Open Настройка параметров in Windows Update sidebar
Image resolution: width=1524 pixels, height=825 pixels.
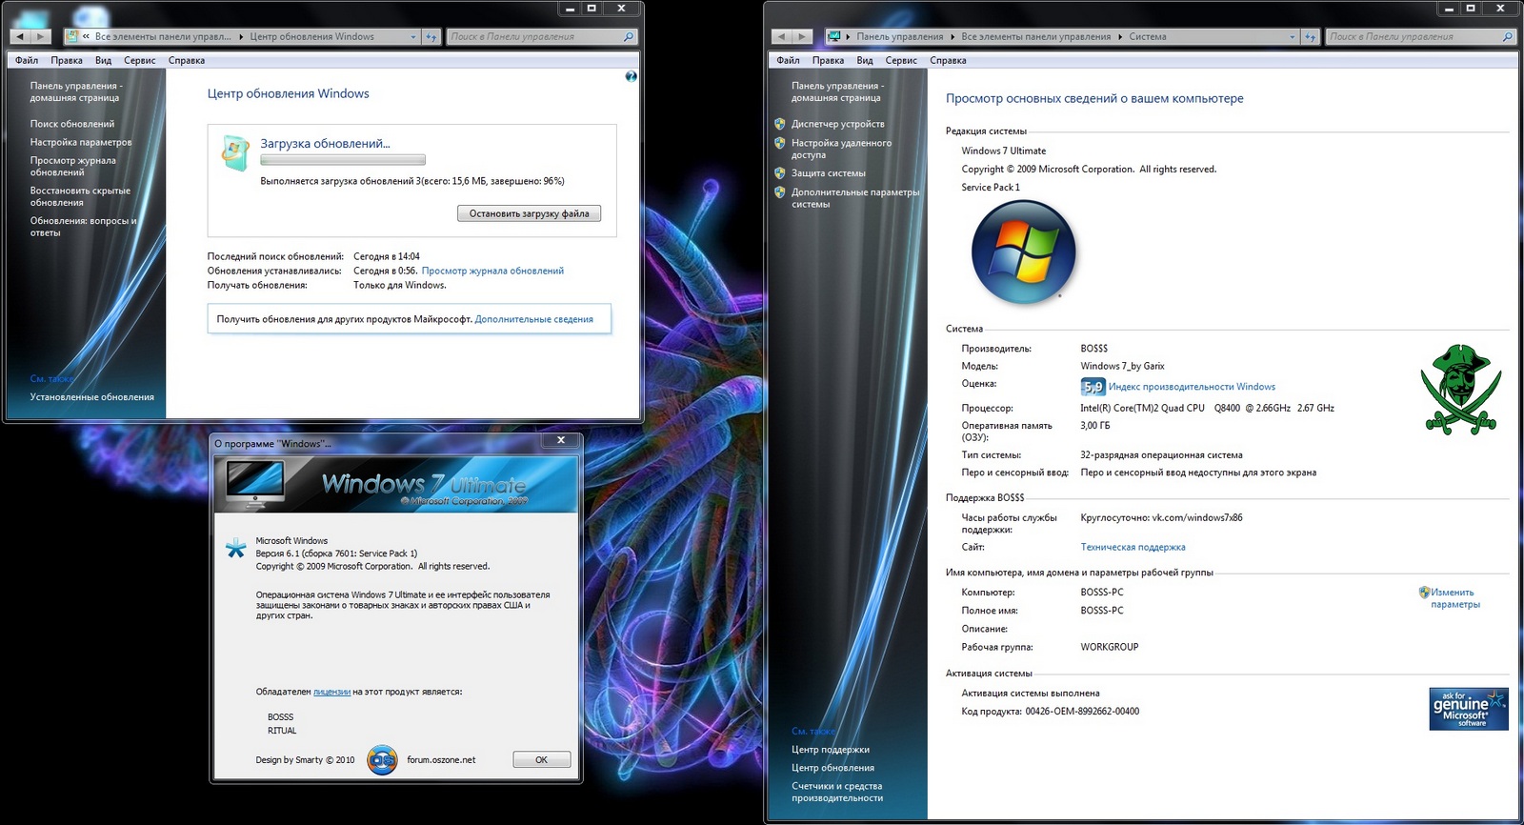click(x=81, y=142)
